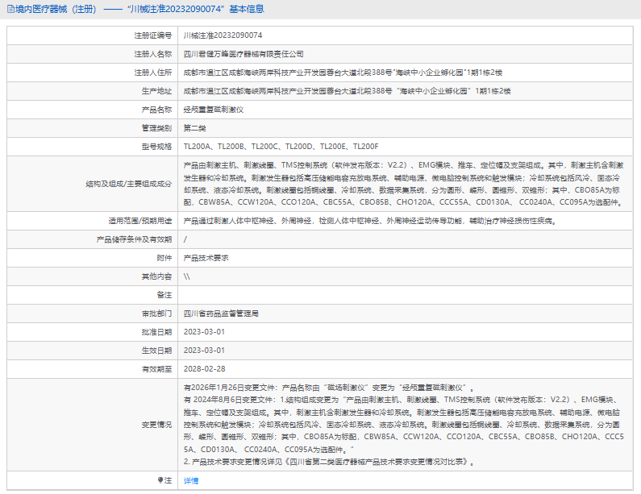
Task: Select expiry date 2028-02-28
Action: tap(205, 369)
